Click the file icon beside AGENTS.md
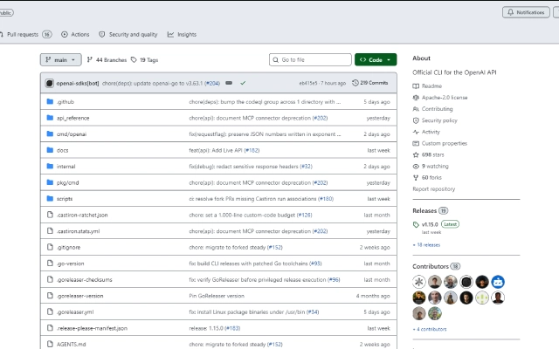Viewport: 559px width, 349px height. (x=50, y=344)
